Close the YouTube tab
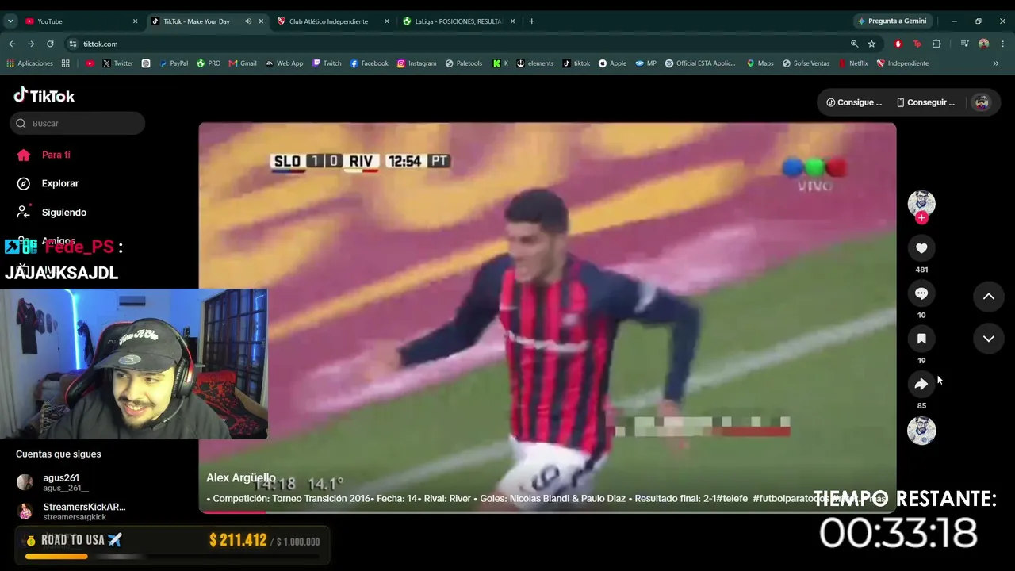 click(x=135, y=21)
